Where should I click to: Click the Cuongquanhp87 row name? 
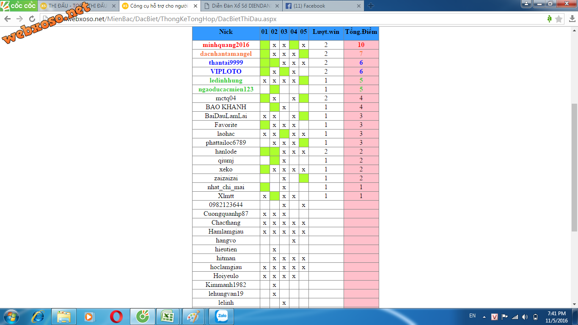click(x=226, y=214)
